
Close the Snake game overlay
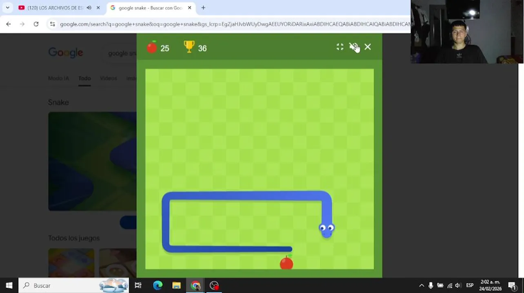[x=368, y=47]
